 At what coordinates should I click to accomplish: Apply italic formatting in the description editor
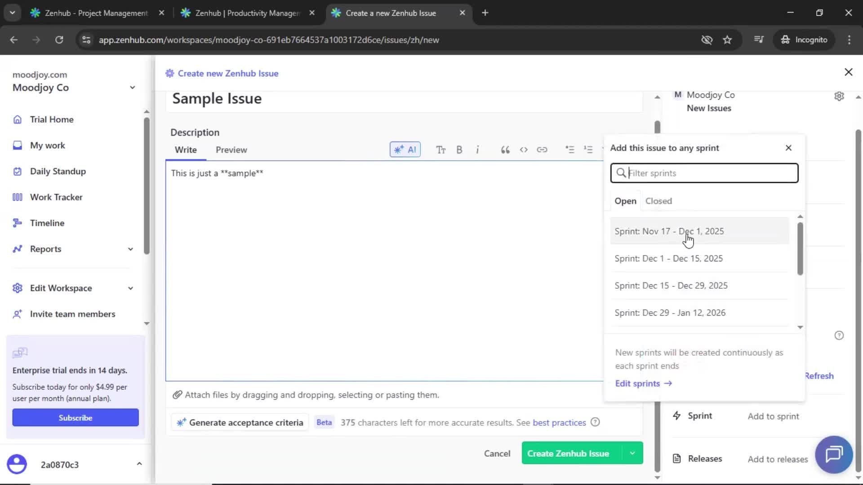(478, 150)
